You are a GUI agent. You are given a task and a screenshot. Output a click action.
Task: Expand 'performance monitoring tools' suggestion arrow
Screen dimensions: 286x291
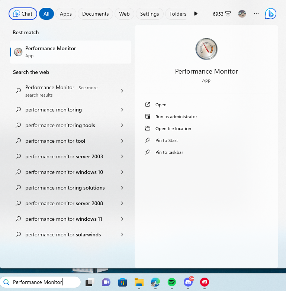(122, 126)
